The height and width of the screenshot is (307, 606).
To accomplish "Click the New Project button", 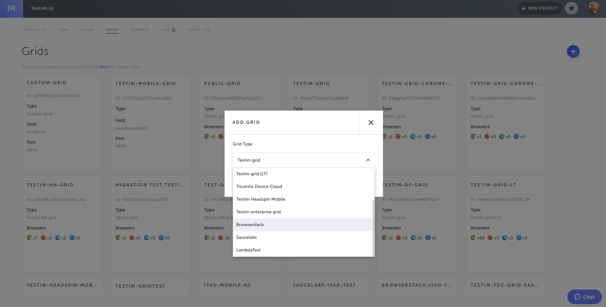I will click(539, 8).
